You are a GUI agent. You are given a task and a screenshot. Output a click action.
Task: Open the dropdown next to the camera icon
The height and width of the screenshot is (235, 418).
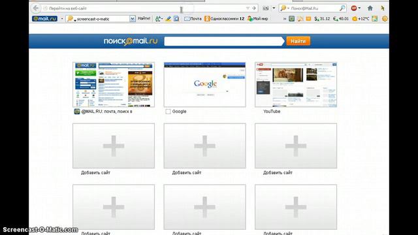point(274,8)
